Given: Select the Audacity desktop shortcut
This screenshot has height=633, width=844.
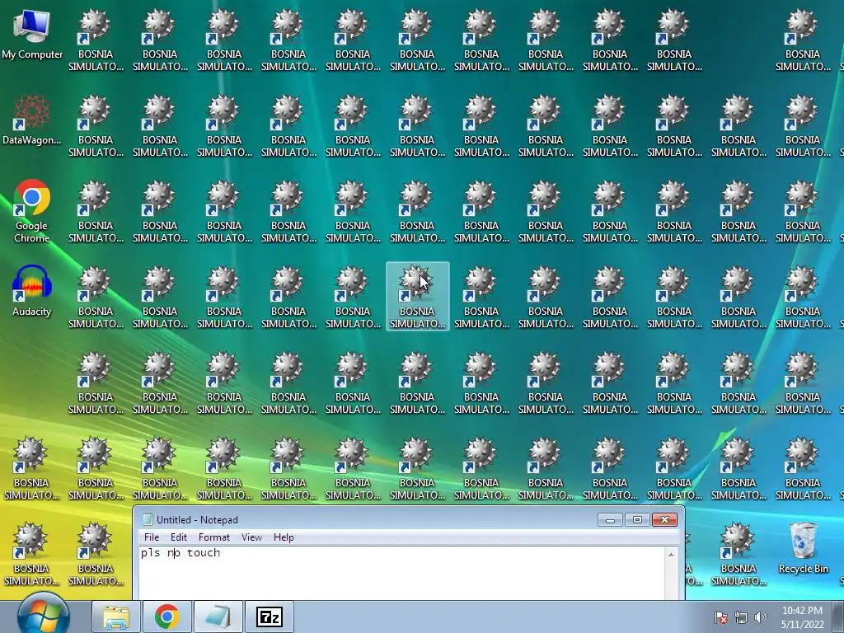Looking at the screenshot, I should click(x=32, y=291).
